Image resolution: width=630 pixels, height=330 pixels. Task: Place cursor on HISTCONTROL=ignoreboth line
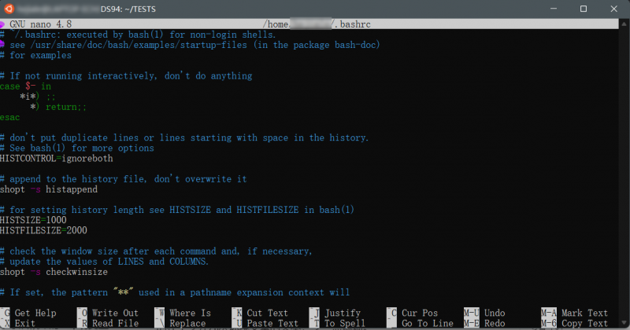coord(57,158)
